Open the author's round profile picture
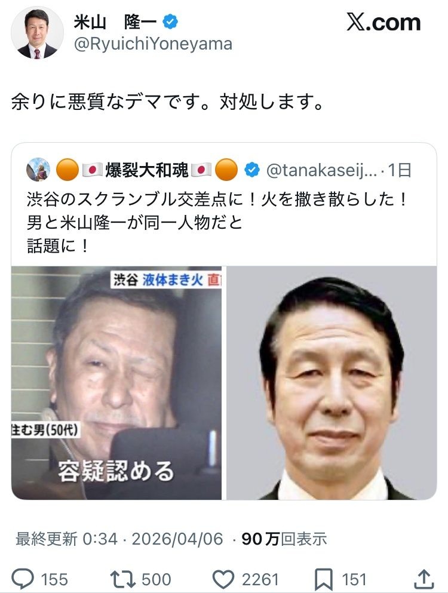The width and height of the screenshot is (448, 593). click(x=37, y=33)
